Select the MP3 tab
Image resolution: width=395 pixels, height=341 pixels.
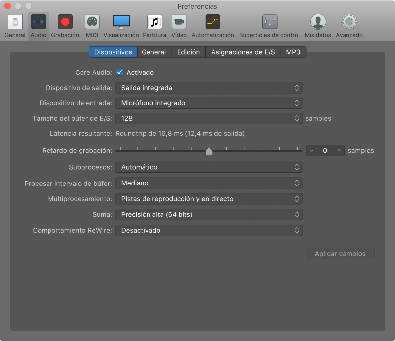coord(293,52)
